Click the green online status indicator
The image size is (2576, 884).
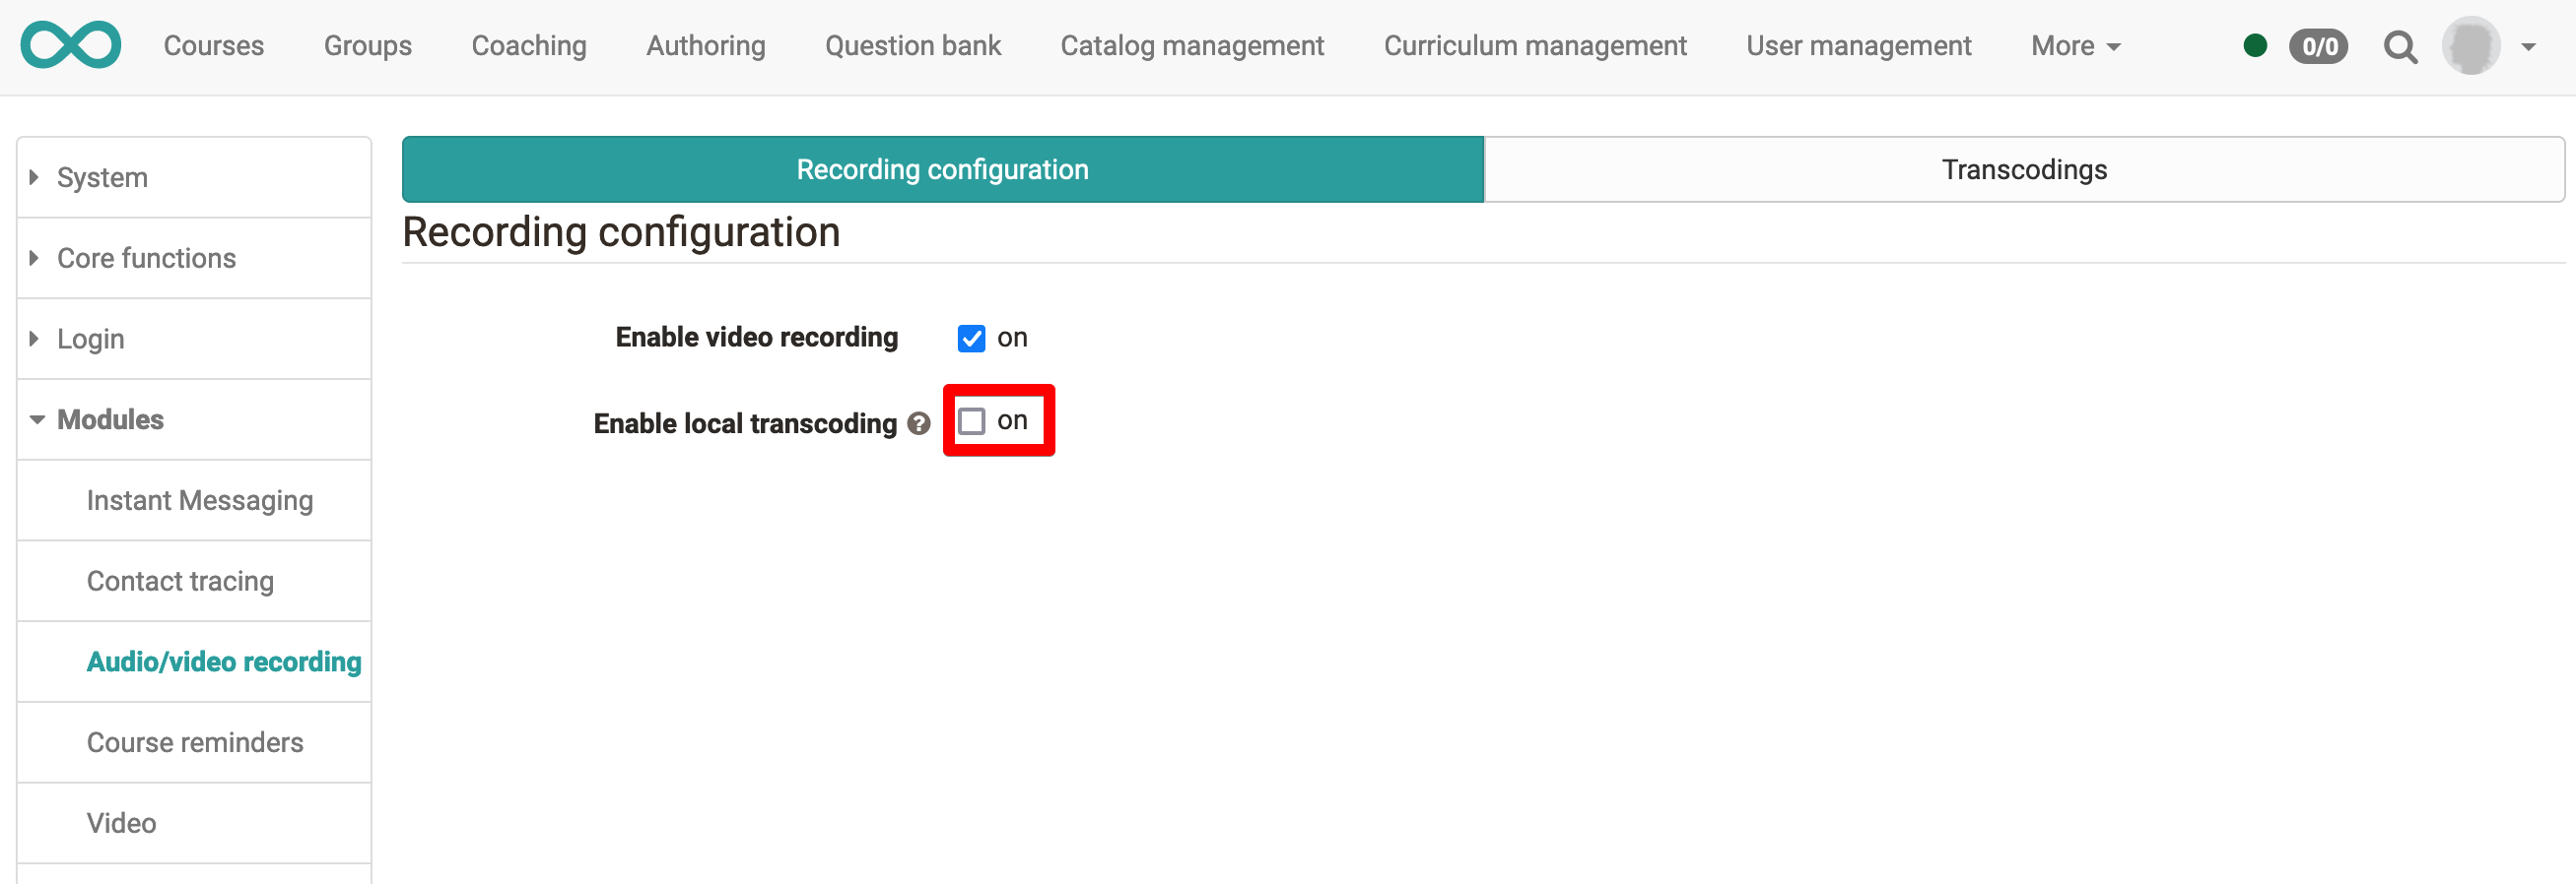(2254, 46)
